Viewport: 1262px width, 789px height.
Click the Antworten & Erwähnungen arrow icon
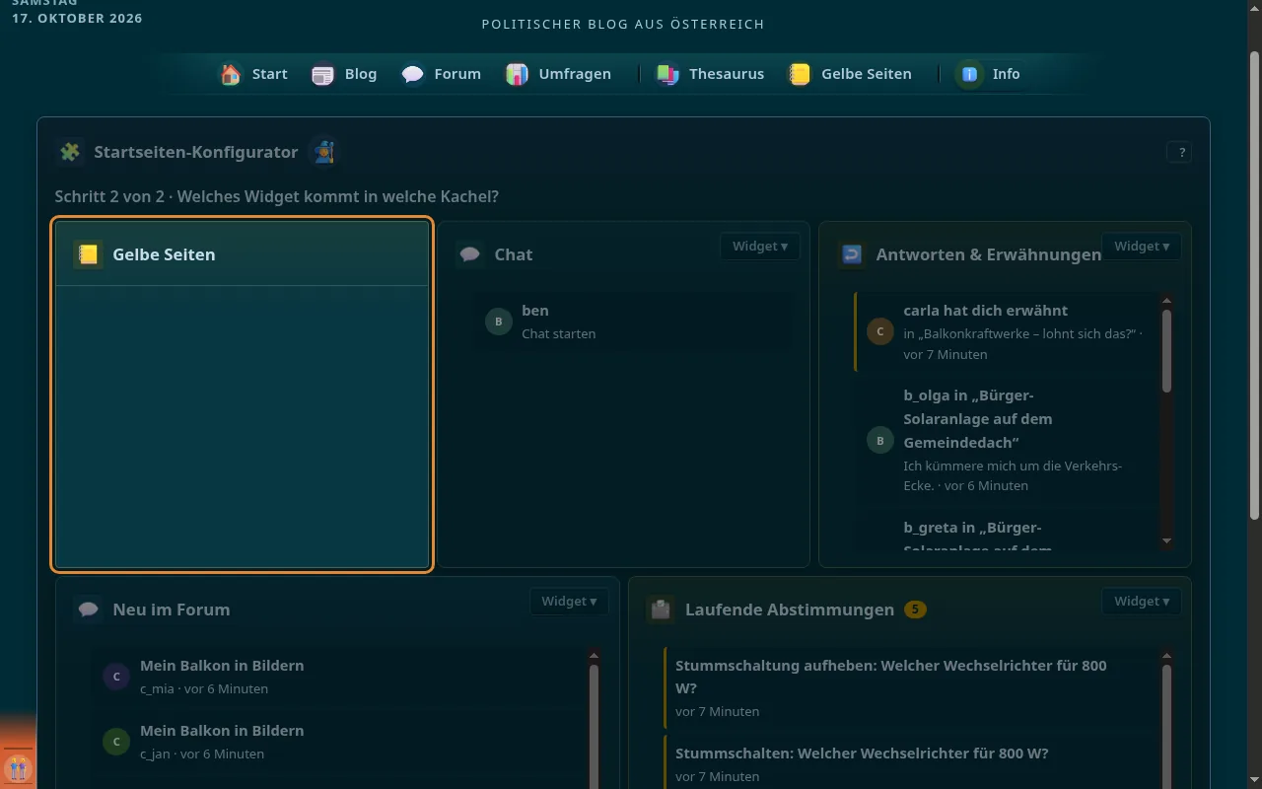(852, 254)
